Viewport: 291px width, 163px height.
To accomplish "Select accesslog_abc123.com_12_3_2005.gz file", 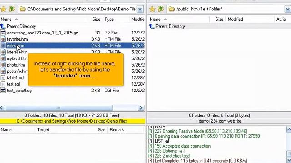I will point(42,33).
